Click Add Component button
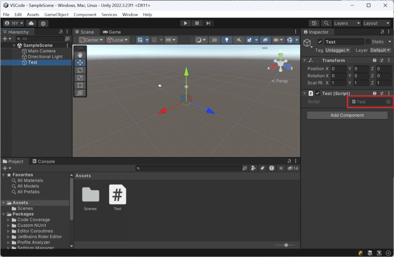Screen dimensions: 394x257 point(347,115)
